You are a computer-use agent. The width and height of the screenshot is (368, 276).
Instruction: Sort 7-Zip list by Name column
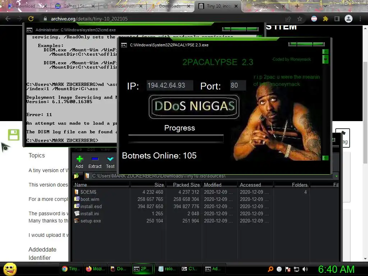tap(101, 185)
